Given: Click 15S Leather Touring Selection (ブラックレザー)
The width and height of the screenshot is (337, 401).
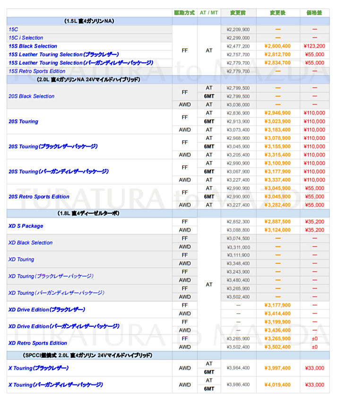Looking at the screenshot, I should click(64, 54).
